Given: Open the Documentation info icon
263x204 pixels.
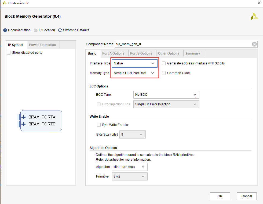Looking at the screenshot, I should point(5,30).
